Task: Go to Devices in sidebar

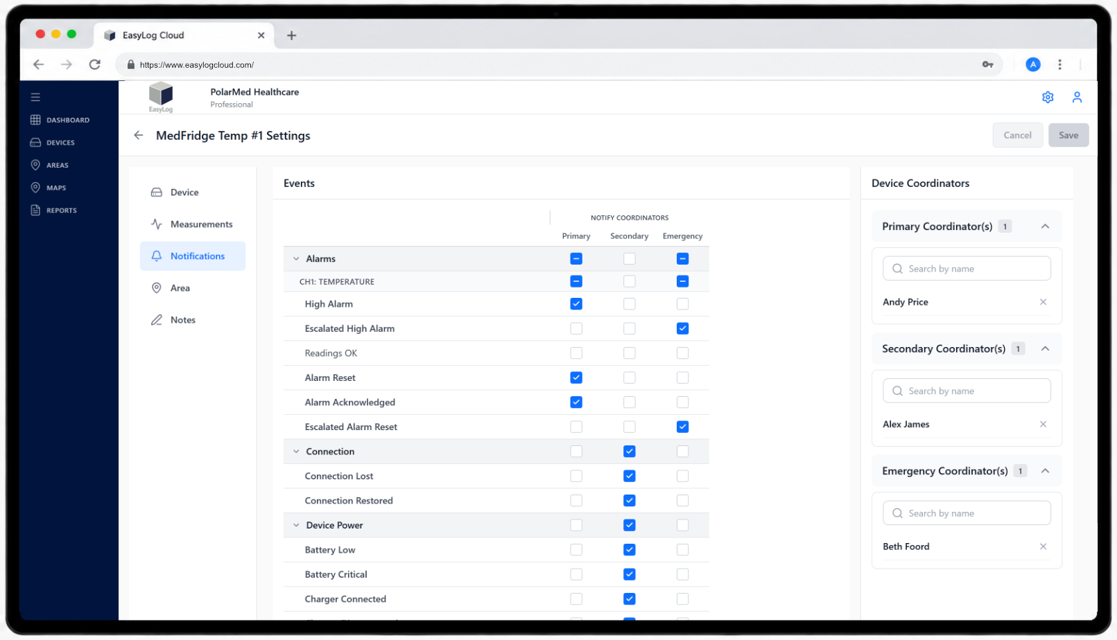Action: tap(53, 143)
